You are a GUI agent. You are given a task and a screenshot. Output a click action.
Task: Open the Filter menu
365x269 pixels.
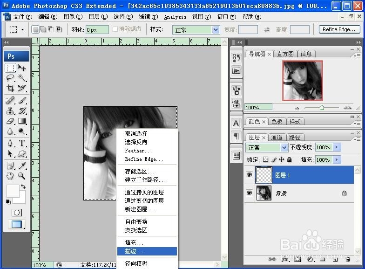[148, 17]
